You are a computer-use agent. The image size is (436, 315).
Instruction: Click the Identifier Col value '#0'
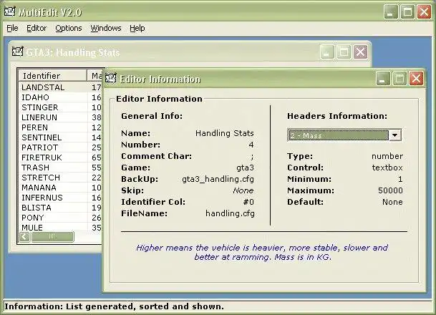(248, 202)
